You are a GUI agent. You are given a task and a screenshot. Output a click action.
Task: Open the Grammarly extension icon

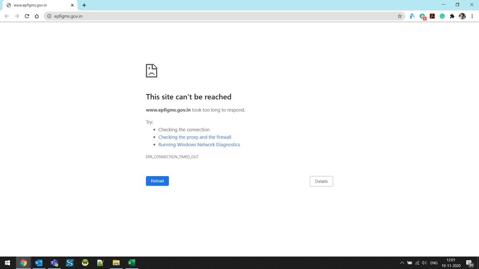pos(442,16)
